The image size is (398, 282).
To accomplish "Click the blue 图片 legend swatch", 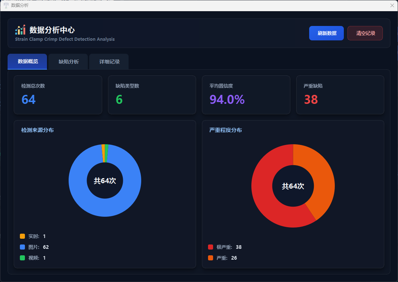I will 22,247.
